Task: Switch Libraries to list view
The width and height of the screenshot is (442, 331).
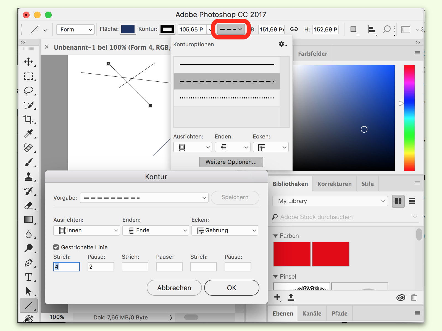Action: pos(412,201)
